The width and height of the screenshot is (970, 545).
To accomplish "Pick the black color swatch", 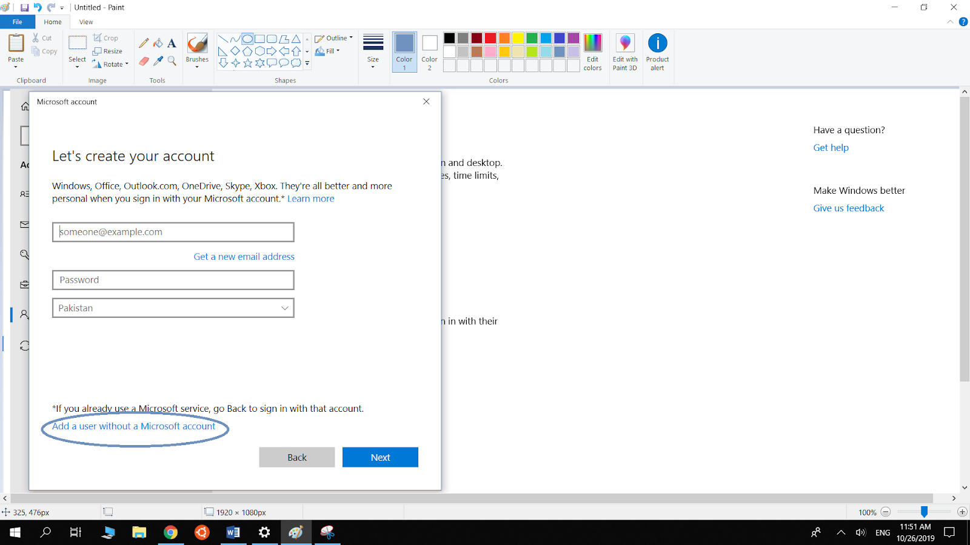I will [449, 38].
